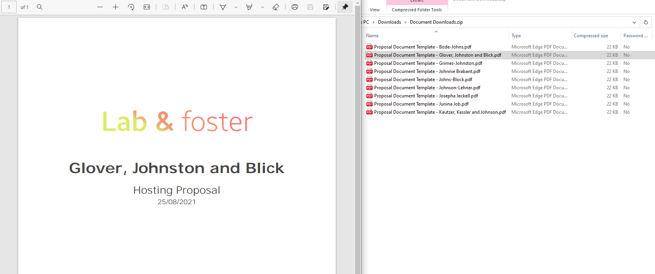Select the Add text tool

coord(204,7)
